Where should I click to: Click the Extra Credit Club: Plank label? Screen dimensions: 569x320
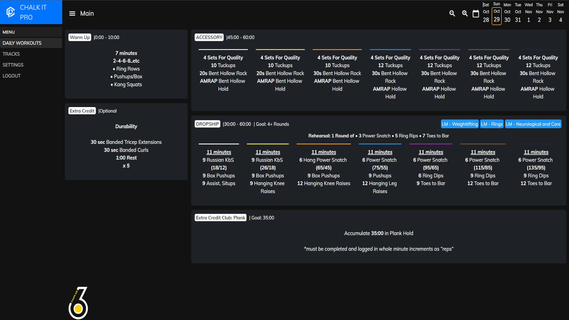tap(220, 218)
